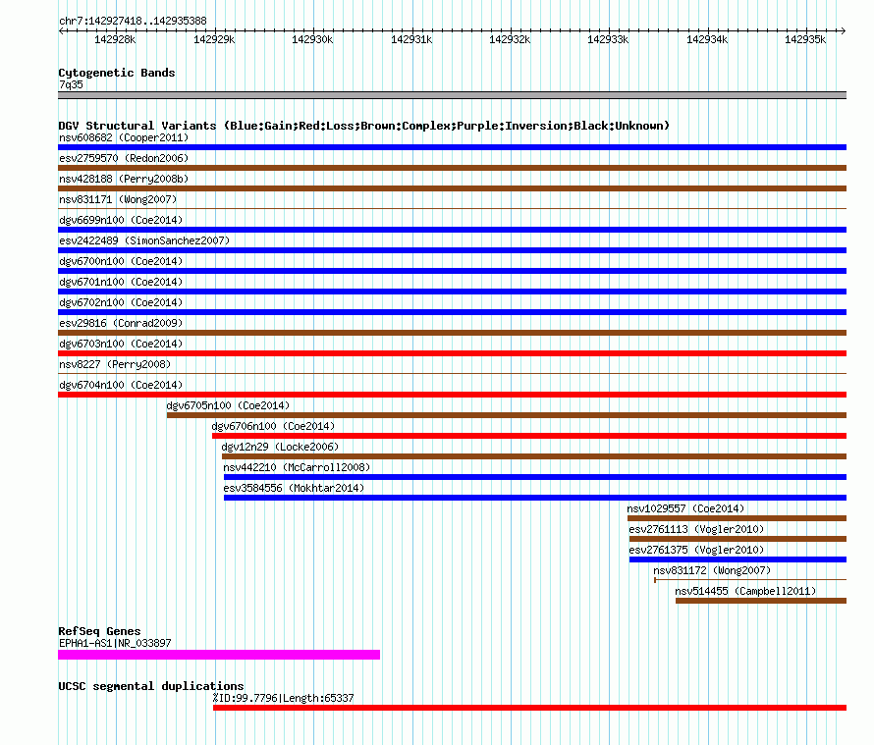
Task: Open nsv831172 (Wong2007) label
Action: pos(712,570)
